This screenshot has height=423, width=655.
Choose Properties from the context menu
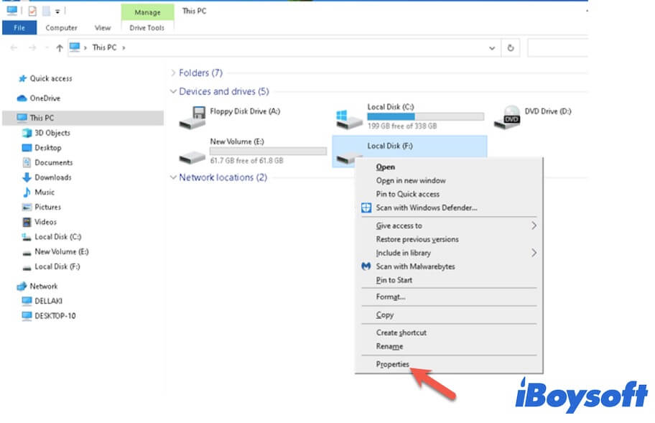point(392,364)
